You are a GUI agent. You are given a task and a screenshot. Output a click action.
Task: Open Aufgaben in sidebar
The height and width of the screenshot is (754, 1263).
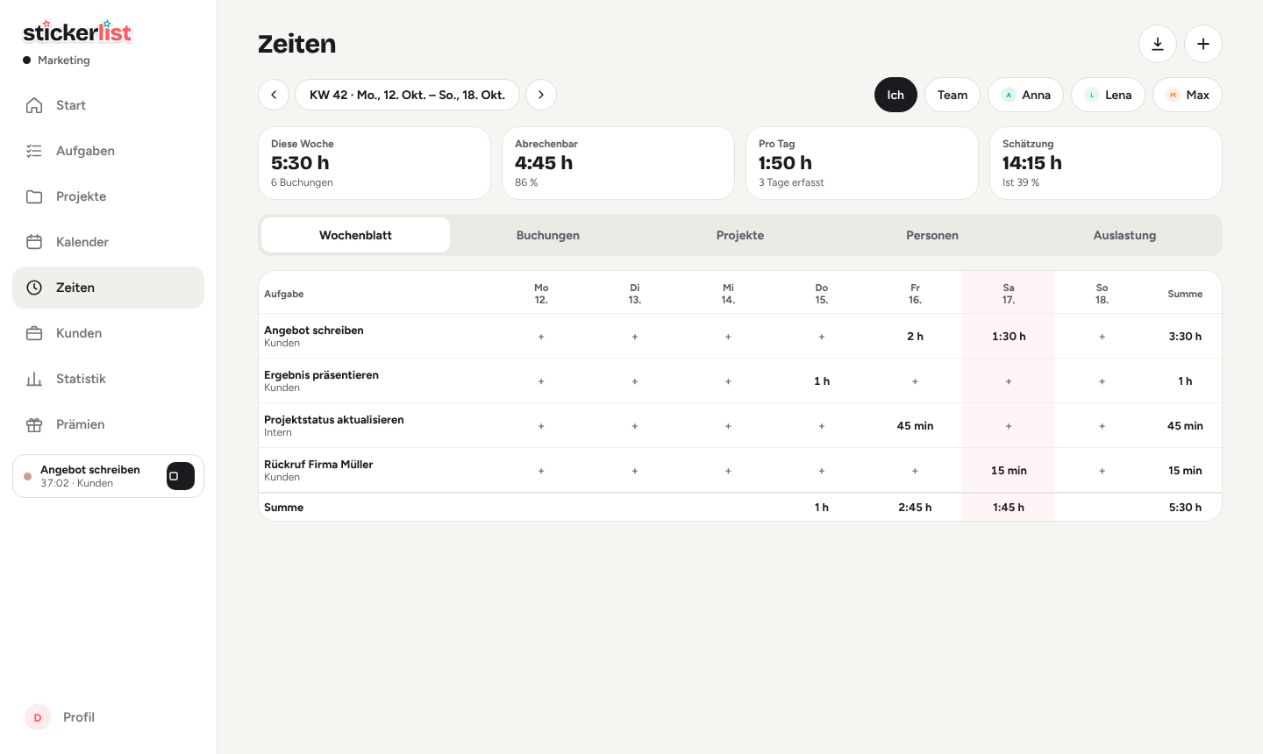tap(108, 151)
